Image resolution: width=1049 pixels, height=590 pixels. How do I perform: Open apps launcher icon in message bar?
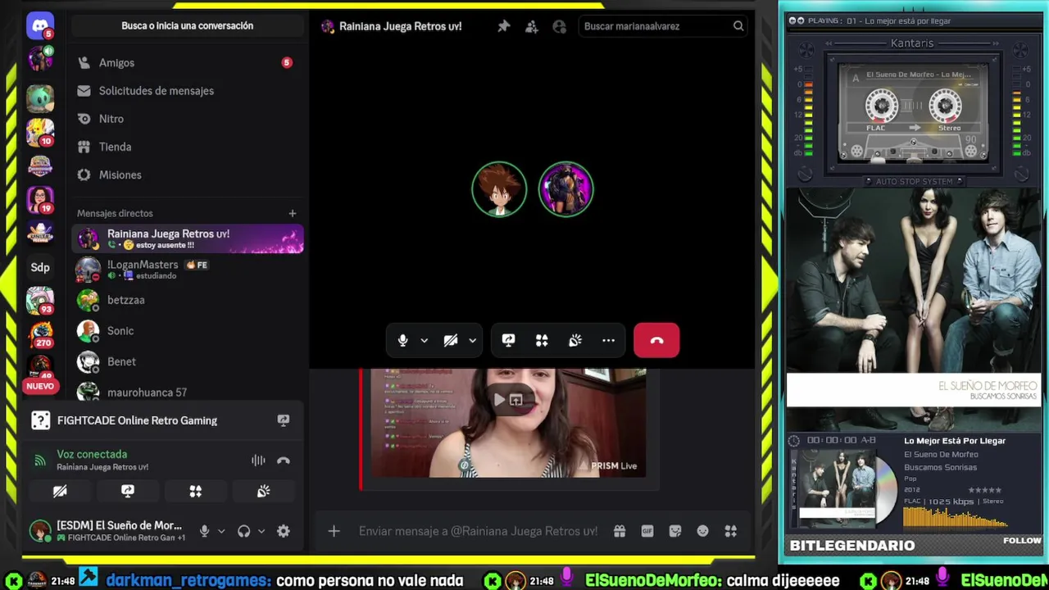pyautogui.click(x=731, y=531)
